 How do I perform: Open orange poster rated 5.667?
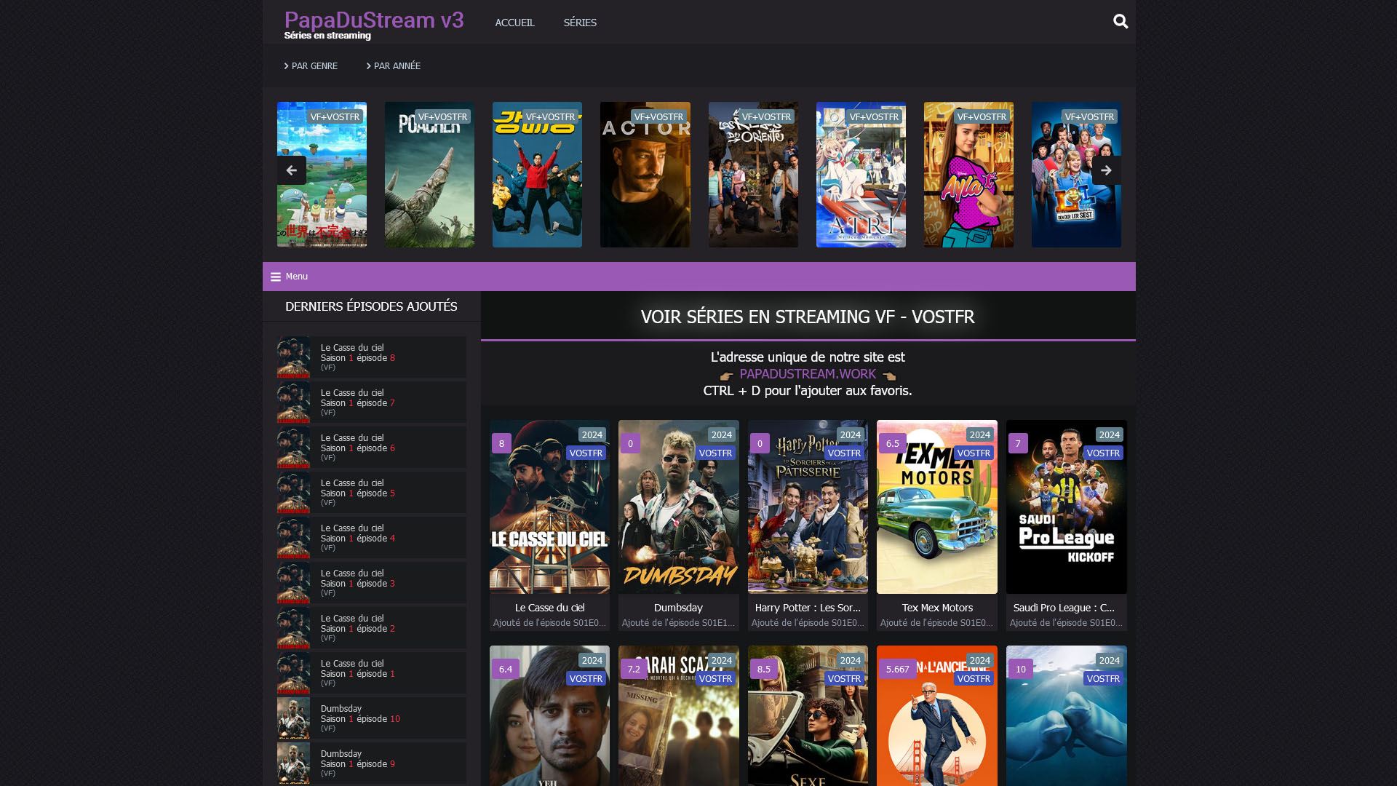[x=937, y=715]
